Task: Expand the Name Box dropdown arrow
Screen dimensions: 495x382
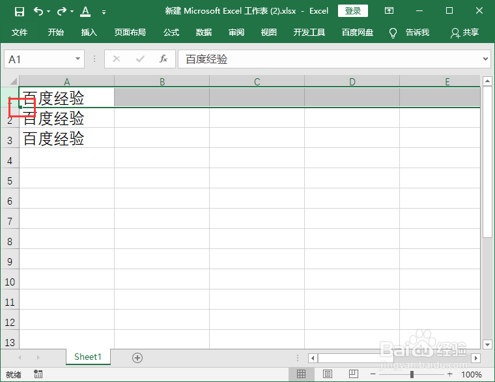Action: [x=78, y=59]
